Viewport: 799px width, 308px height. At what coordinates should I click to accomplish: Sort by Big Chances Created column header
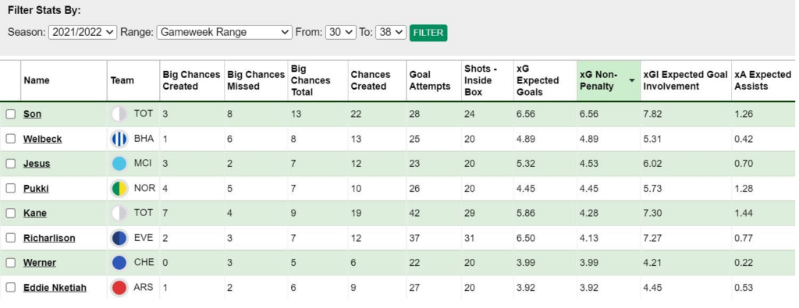coord(191,80)
